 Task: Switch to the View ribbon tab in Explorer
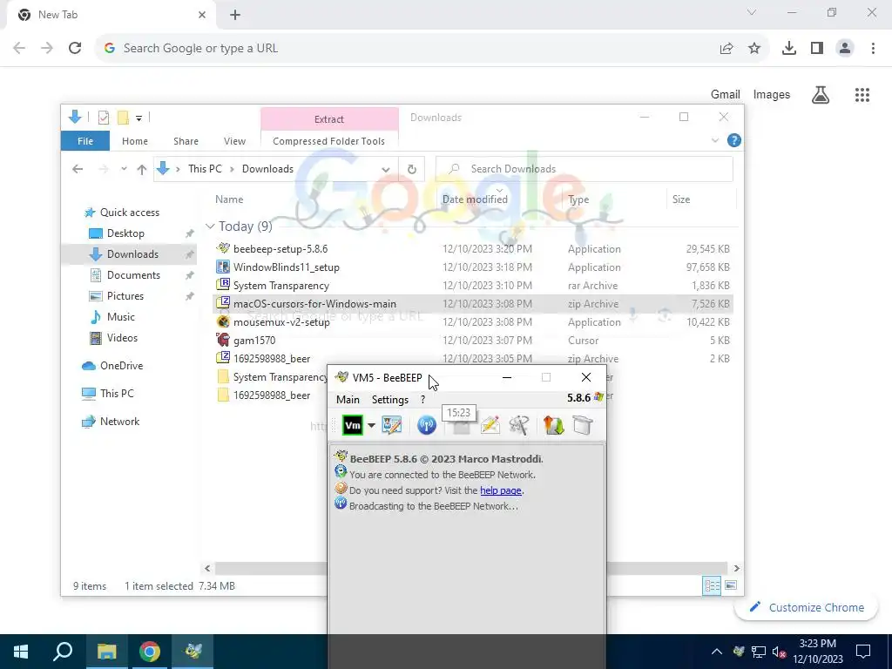[x=234, y=141]
